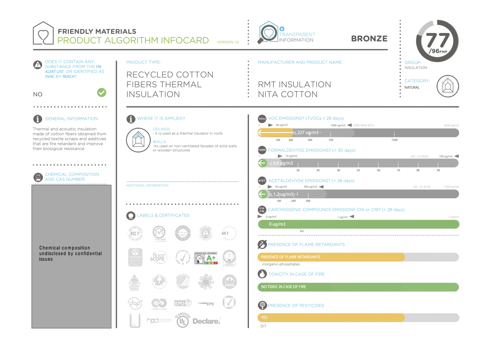The image size is (492, 348).
Task: Click the Health Product Declaration hpd logo
Action: click(x=159, y=321)
